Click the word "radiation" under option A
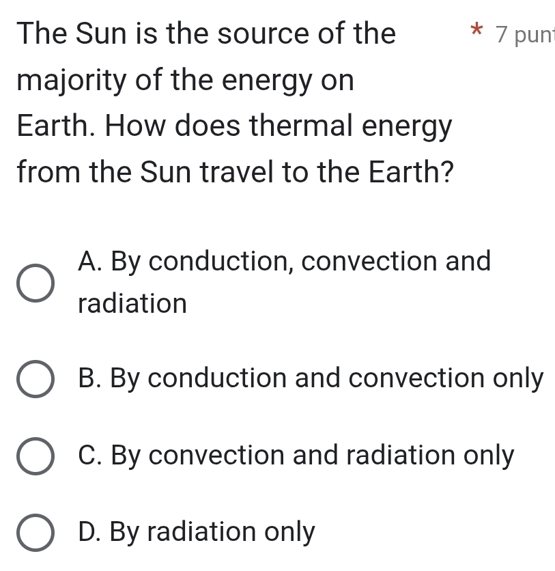The image size is (555, 571). pyautogui.click(x=132, y=303)
